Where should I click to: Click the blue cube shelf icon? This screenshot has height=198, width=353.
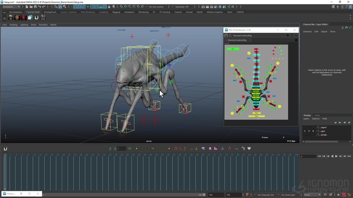coord(30,18)
